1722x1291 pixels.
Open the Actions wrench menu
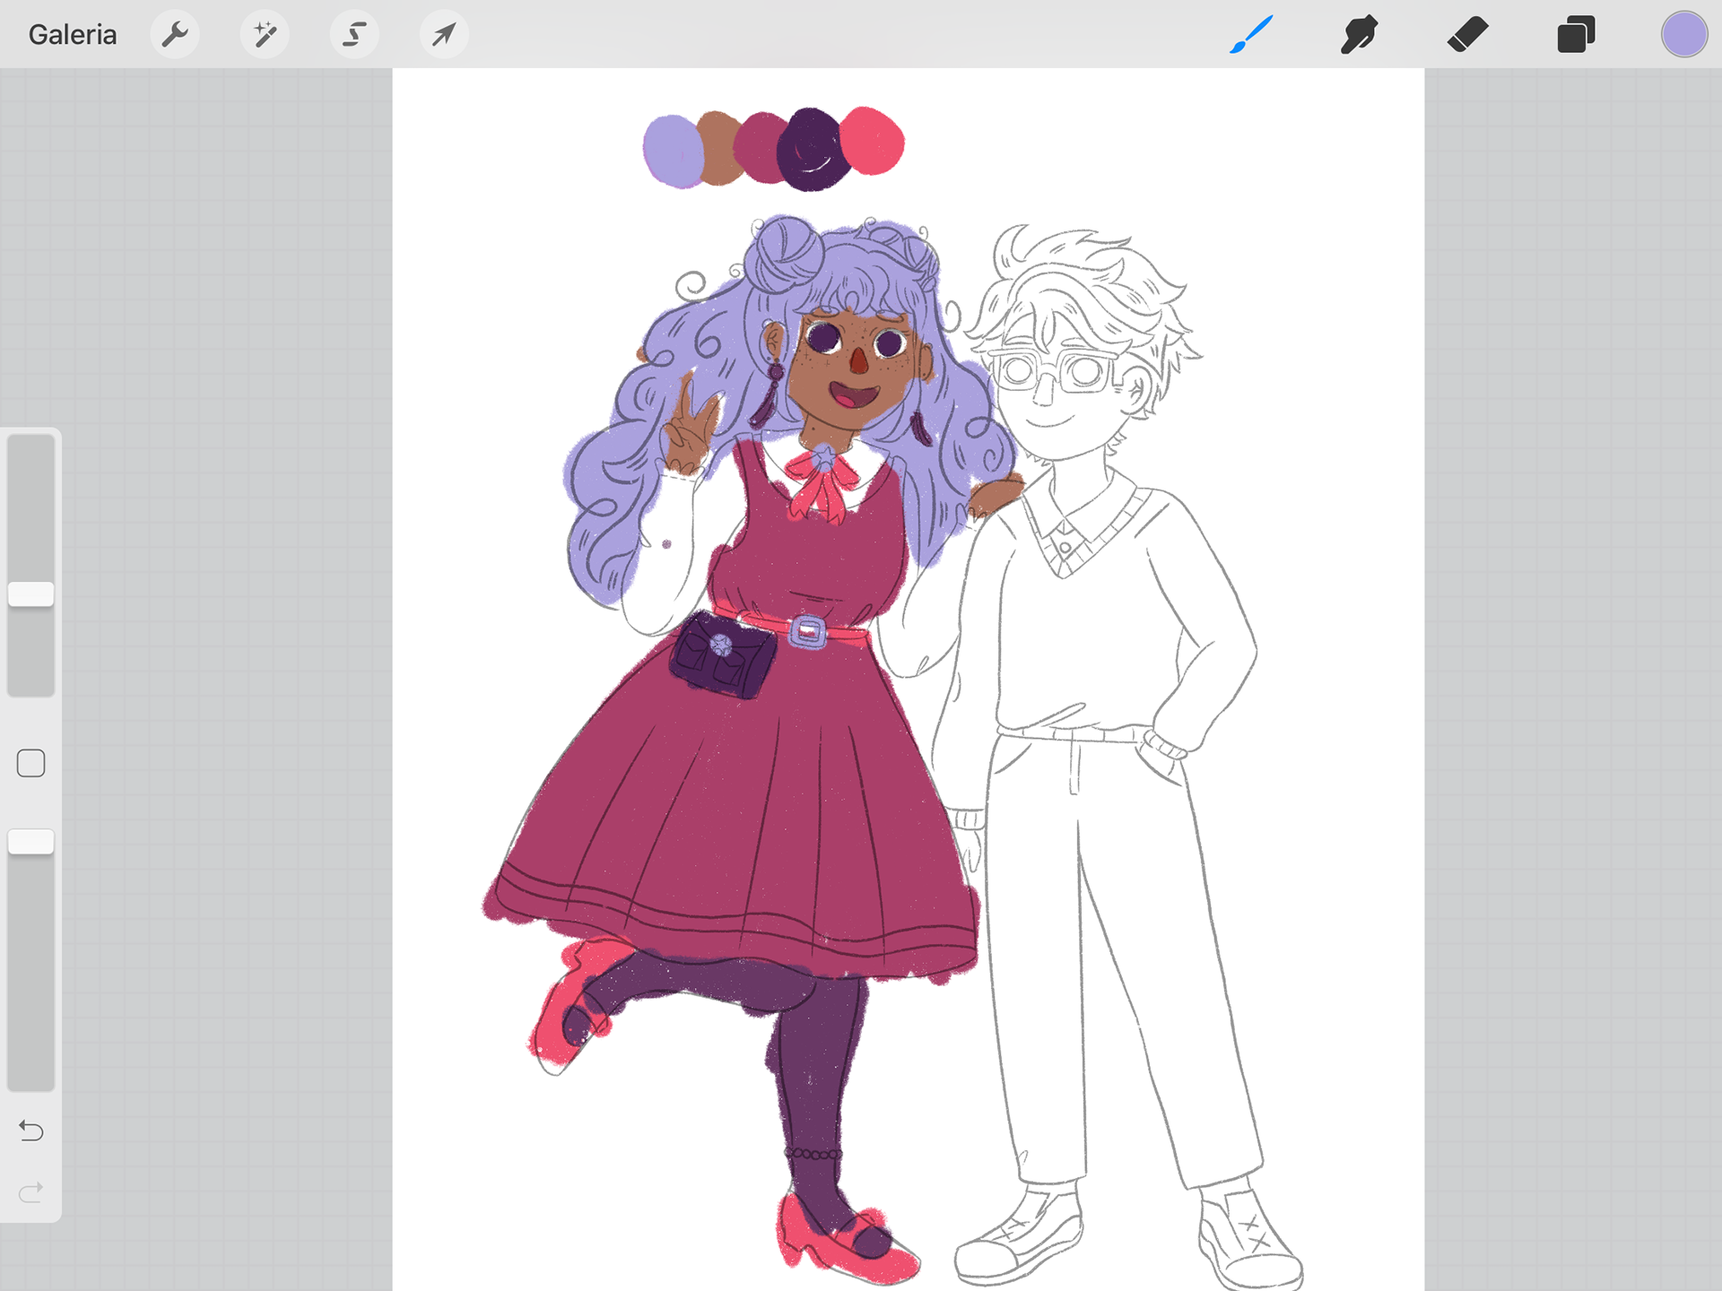tap(175, 35)
